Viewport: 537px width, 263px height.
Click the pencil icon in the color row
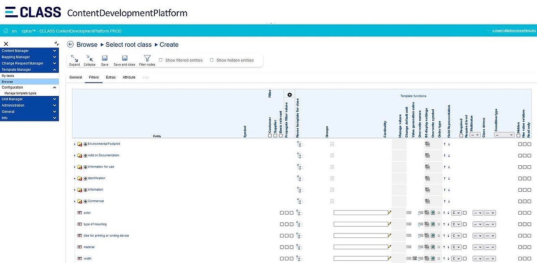pos(390,212)
